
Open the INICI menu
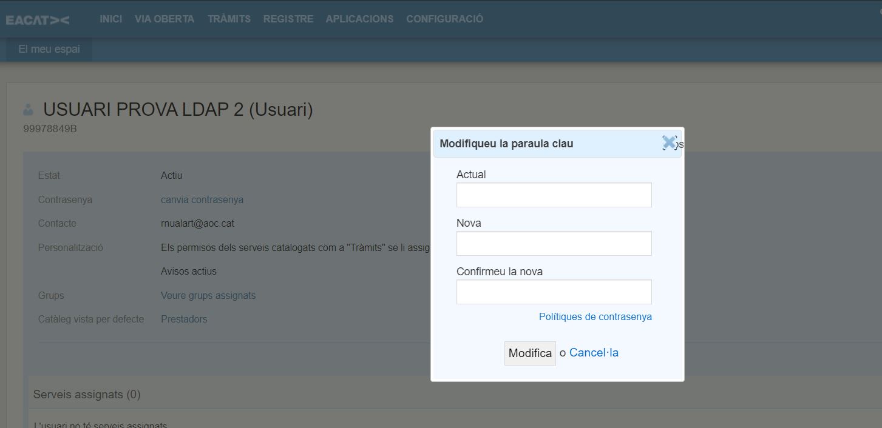(x=110, y=19)
